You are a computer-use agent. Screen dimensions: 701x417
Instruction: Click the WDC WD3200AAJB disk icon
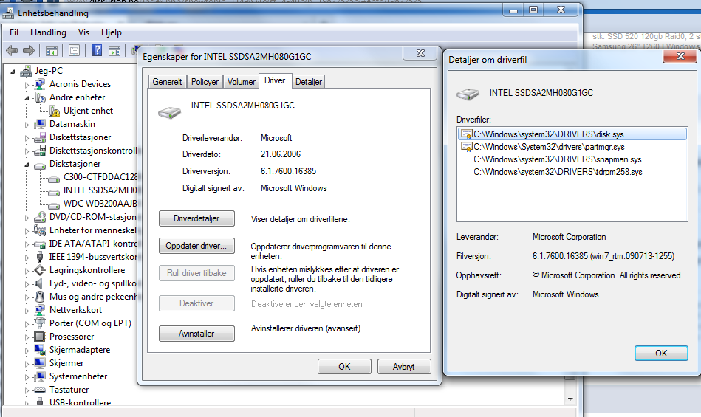(x=54, y=205)
